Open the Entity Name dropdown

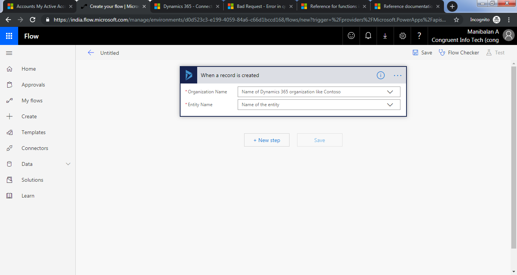[x=319, y=105]
